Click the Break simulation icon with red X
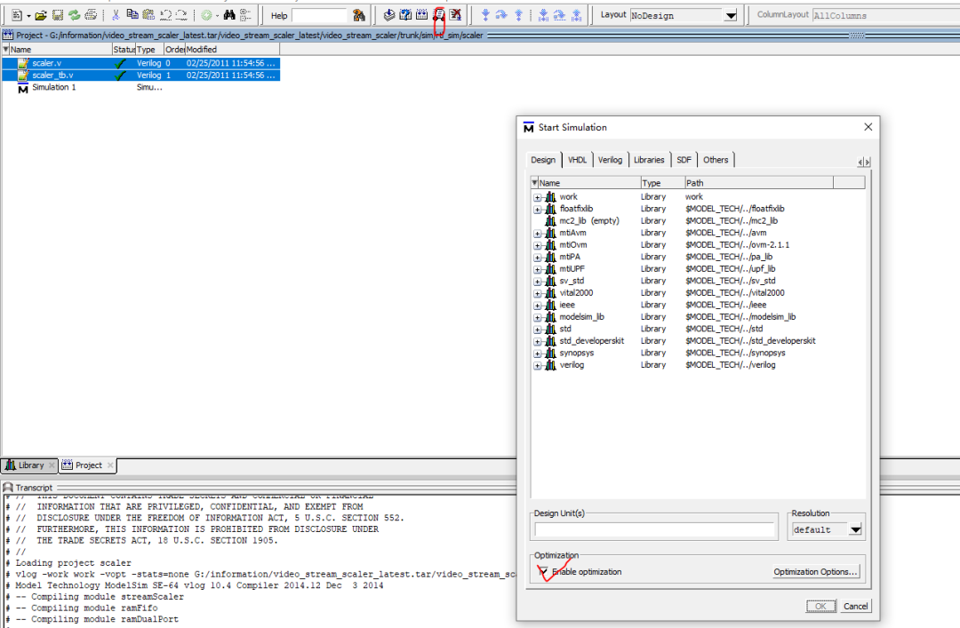The width and height of the screenshot is (960, 628). (455, 15)
